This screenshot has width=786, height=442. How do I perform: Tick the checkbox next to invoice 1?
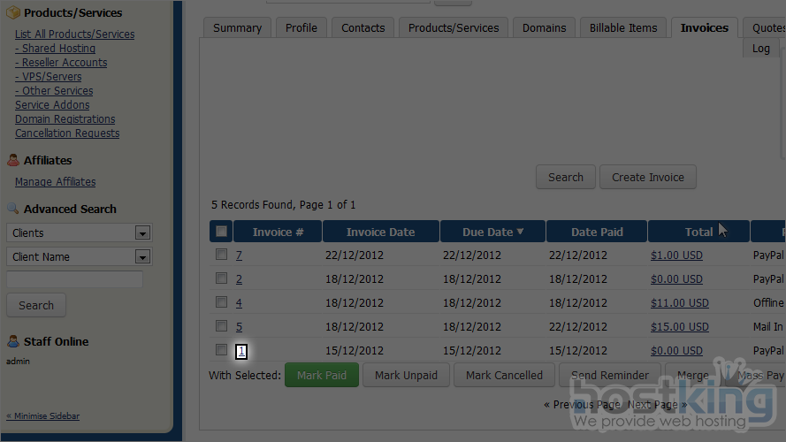point(221,350)
